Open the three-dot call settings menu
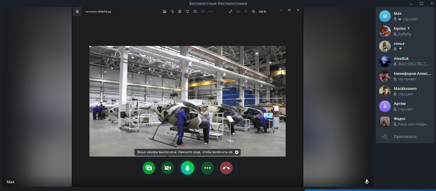Screen dimensions: 436x191 (207, 168)
